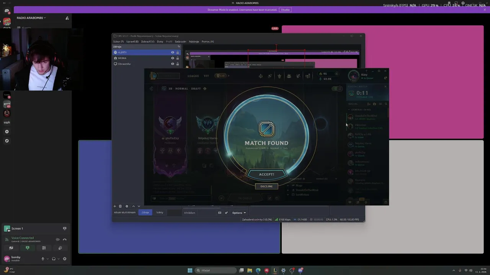
Task: Open headphone output options chevron
Action: click(x=58, y=259)
